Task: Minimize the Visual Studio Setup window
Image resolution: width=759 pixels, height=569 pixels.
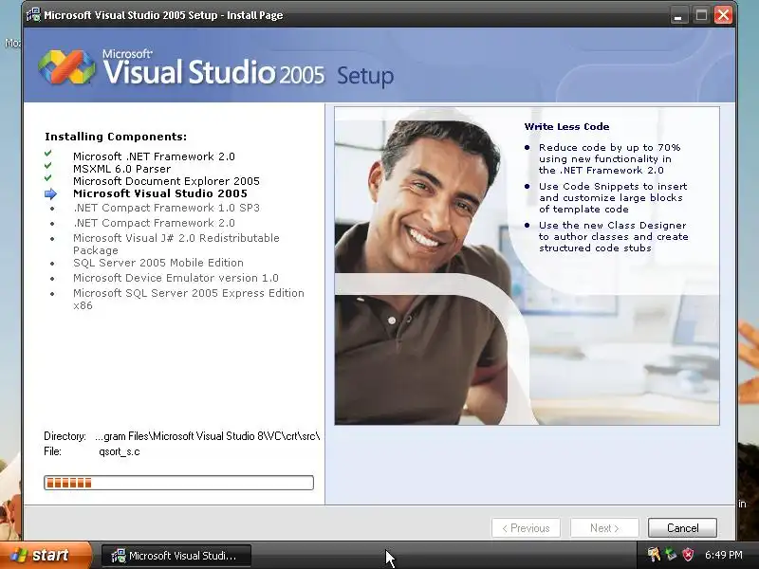Action: [678, 15]
